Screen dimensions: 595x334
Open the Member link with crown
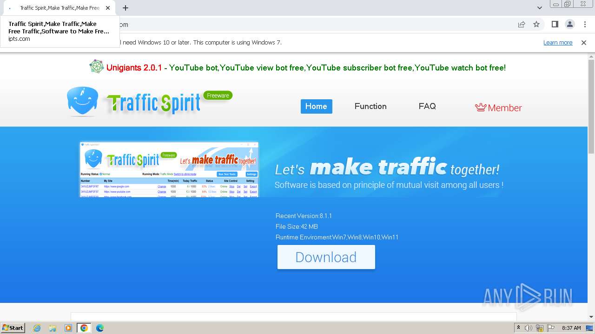pos(498,108)
